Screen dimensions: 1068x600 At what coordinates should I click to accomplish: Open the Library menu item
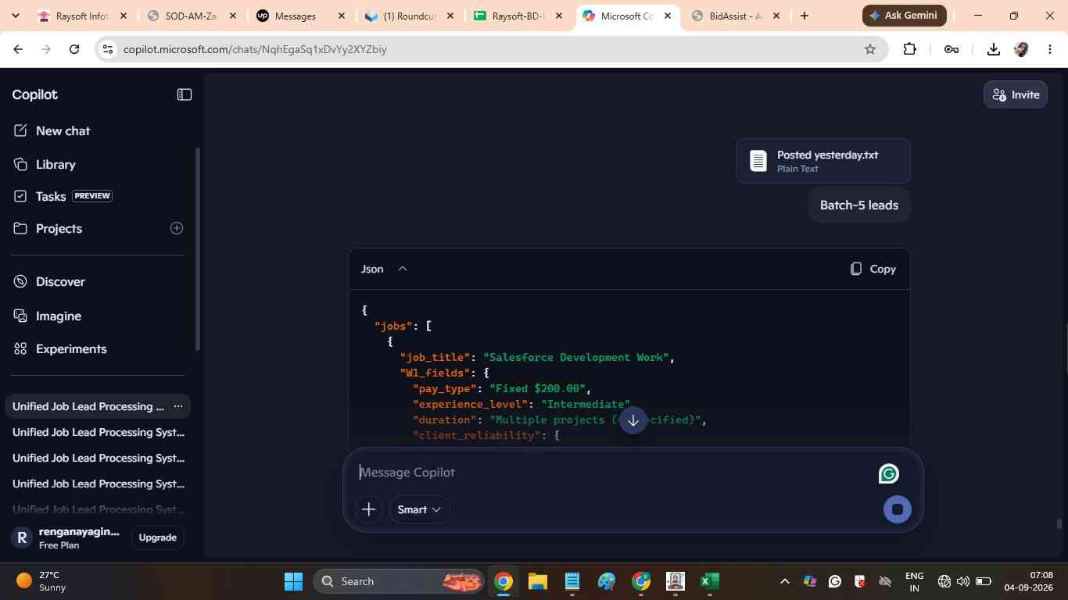[56, 165]
